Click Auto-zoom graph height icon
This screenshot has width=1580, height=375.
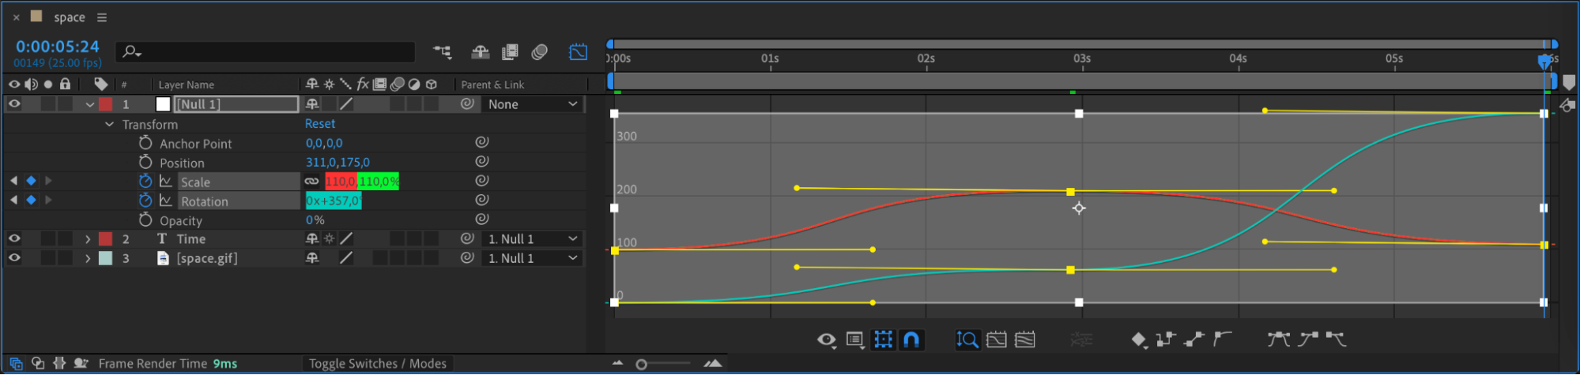click(967, 339)
